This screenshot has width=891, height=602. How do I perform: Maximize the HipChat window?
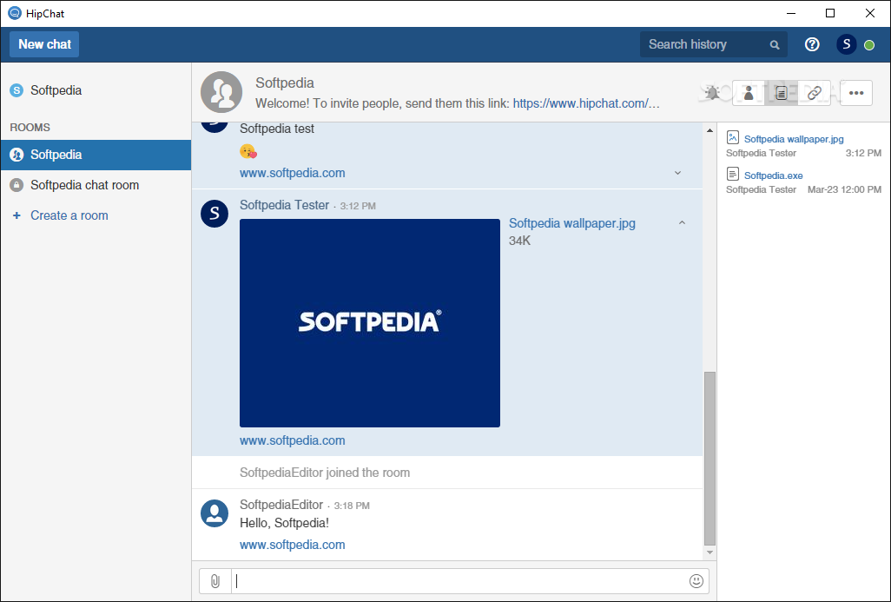pyautogui.click(x=829, y=13)
